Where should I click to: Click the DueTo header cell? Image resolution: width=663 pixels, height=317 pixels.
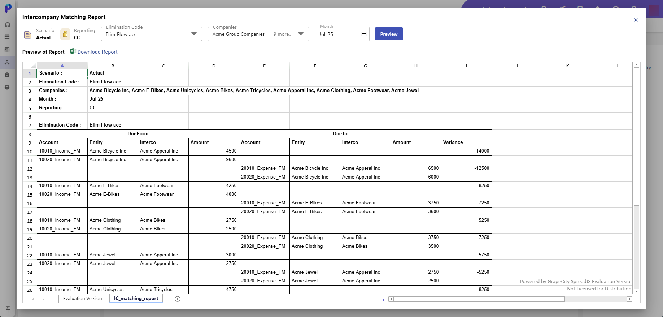340,134
